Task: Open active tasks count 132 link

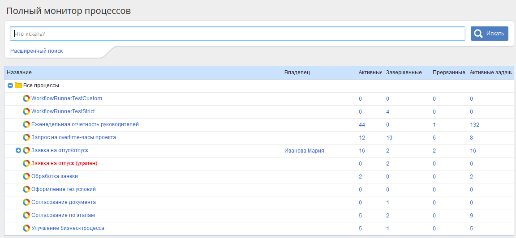Action: (x=474, y=125)
